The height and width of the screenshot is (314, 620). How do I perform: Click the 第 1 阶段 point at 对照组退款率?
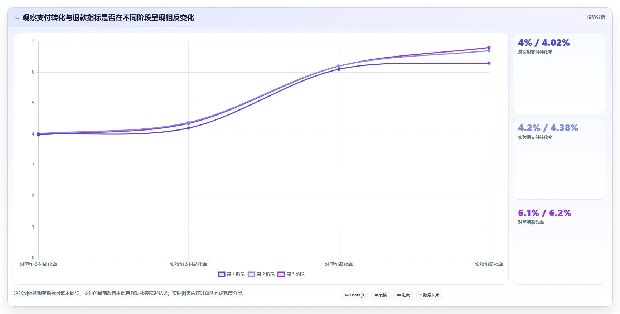click(339, 69)
